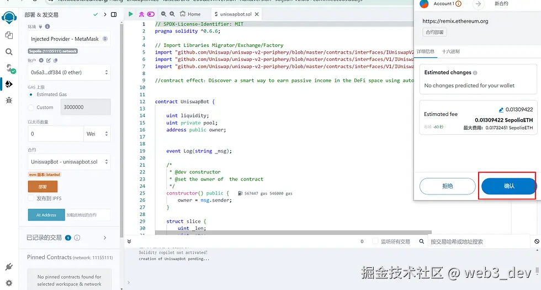The width and height of the screenshot is (541, 290).
Task: Click the https://remix.ethereum.org origin text
Action: coord(455,21)
